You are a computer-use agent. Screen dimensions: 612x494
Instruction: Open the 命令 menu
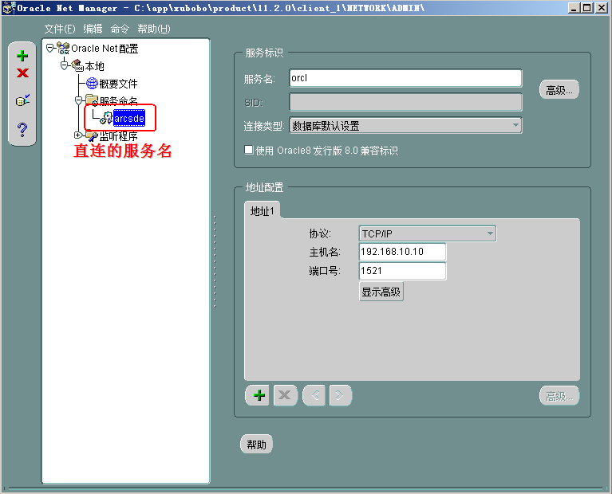coord(120,29)
